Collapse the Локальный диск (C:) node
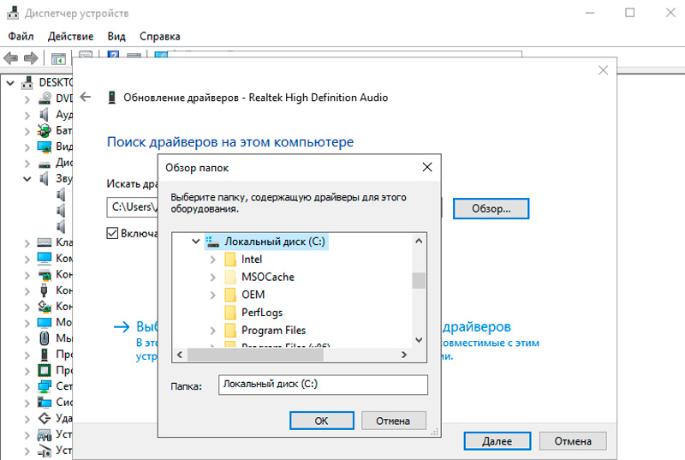This screenshot has width=685, height=460. point(196,242)
